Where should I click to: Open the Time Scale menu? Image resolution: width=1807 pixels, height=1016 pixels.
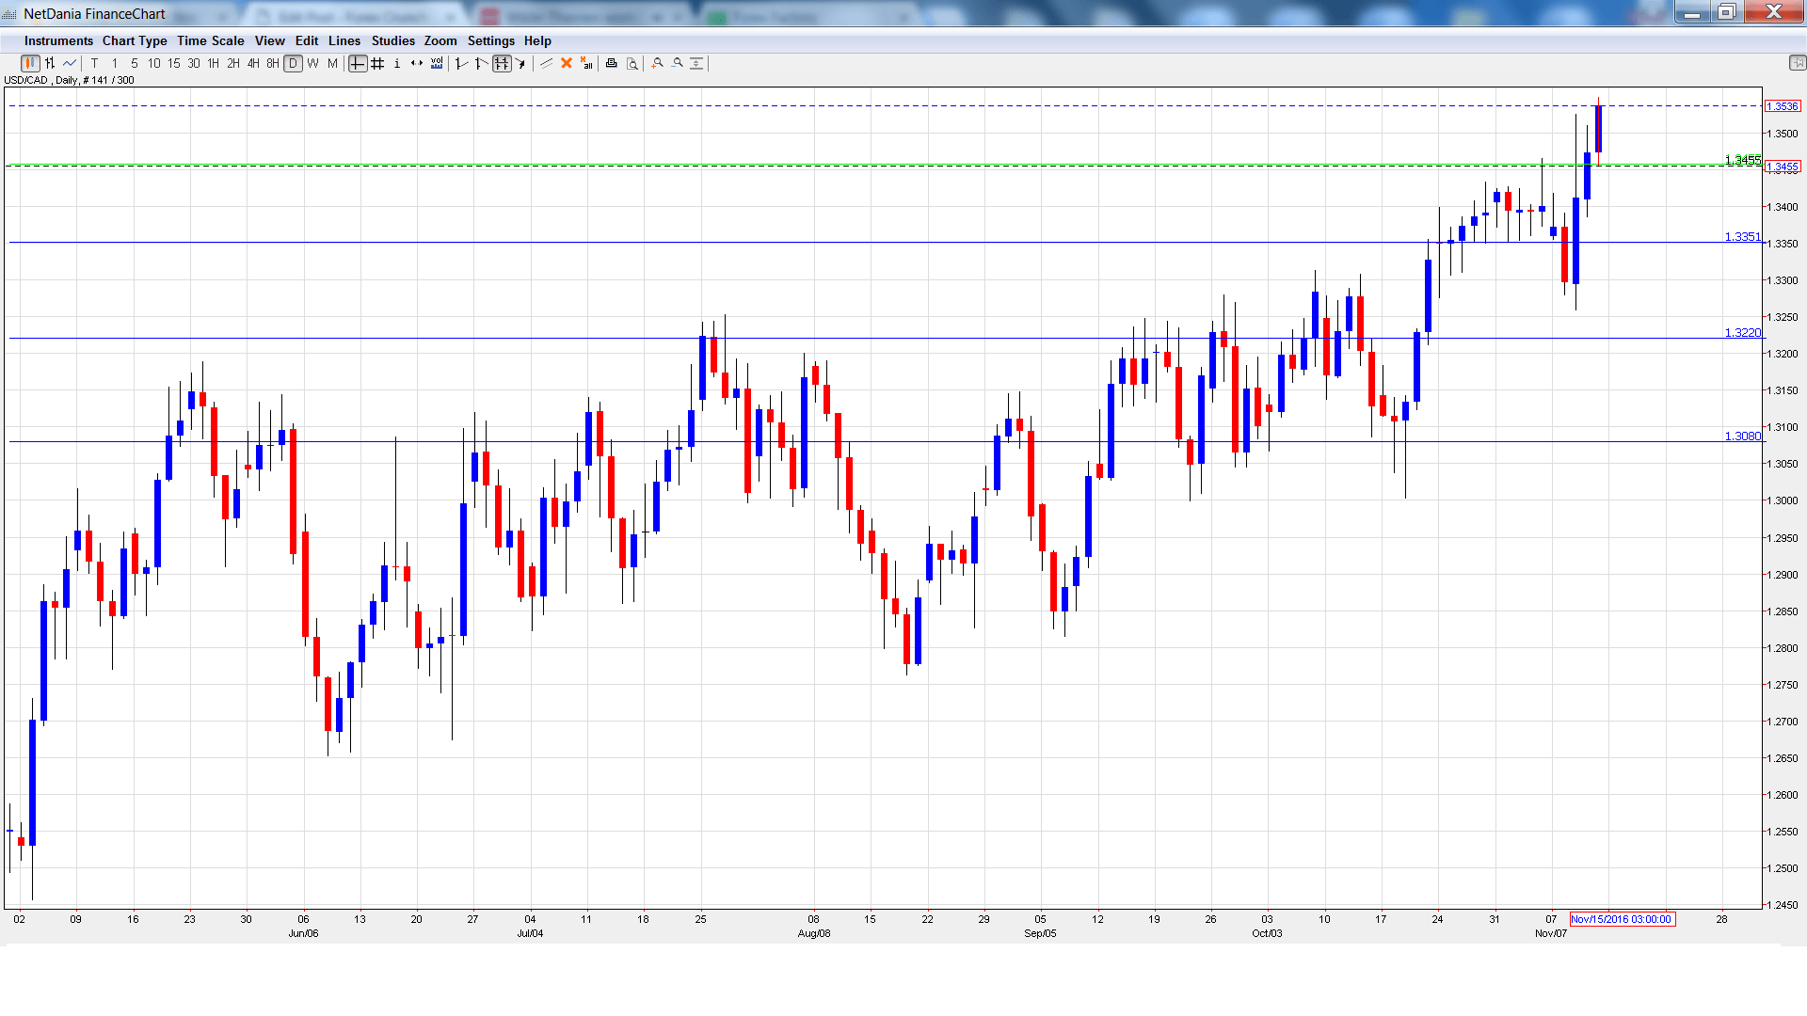pyautogui.click(x=210, y=40)
